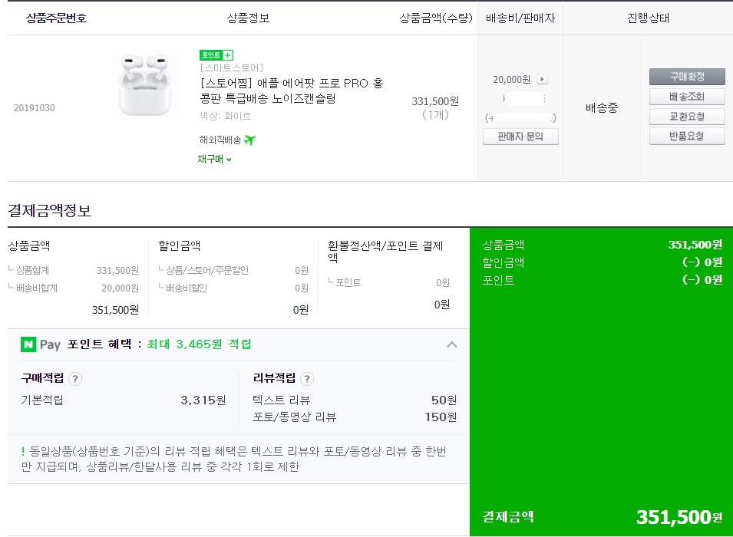The width and height of the screenshot is (733, 537).
Task: Click the 331,500원 product price
Action: pyautogui.click(x=435, y=101)
